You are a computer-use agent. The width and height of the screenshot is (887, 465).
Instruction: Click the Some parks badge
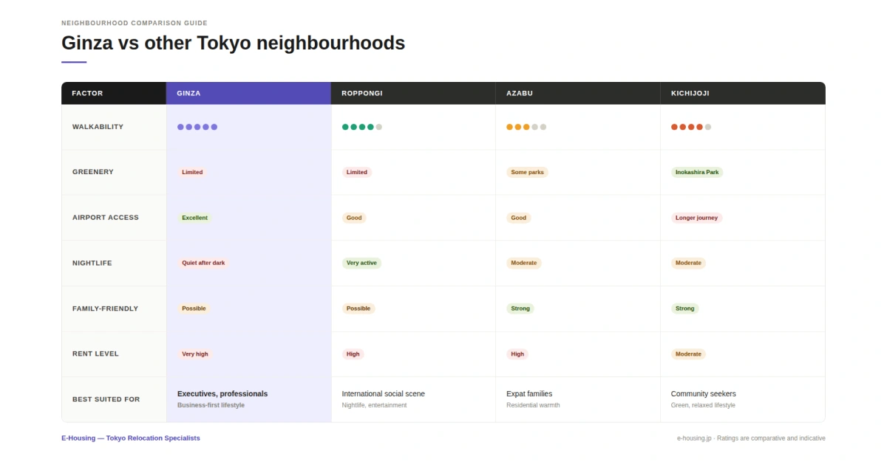pos(527,172)
